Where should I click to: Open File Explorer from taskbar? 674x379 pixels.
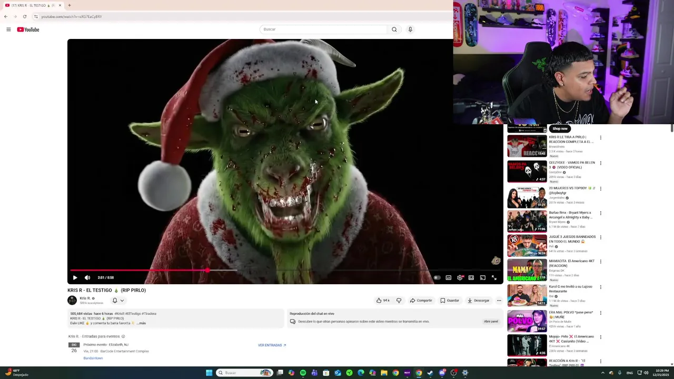384,373
